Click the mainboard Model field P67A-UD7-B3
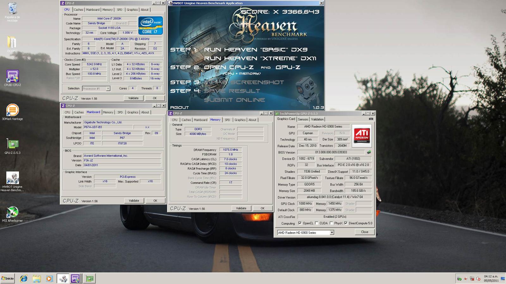This screenshot has width=506, height=284. (x=108, y=127)
